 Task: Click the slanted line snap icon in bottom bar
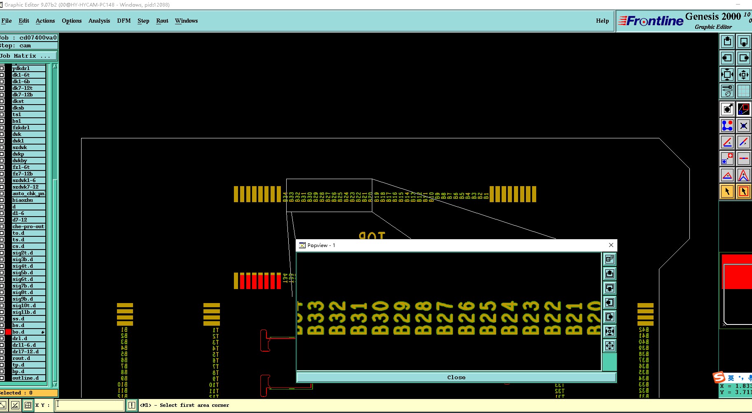15,405
